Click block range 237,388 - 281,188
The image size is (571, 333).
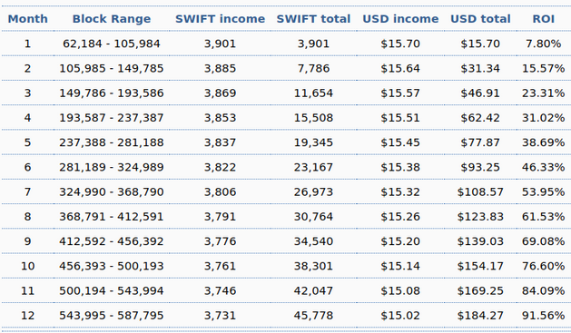tap(112, 142)
